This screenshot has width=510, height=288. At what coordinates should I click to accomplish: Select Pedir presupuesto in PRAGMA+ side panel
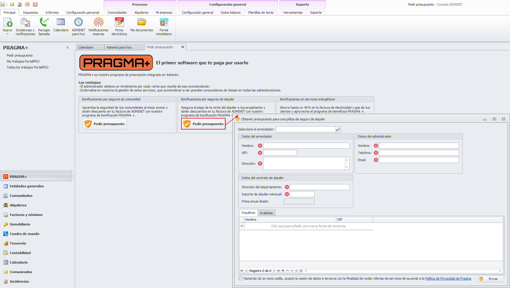click(20, 55)
